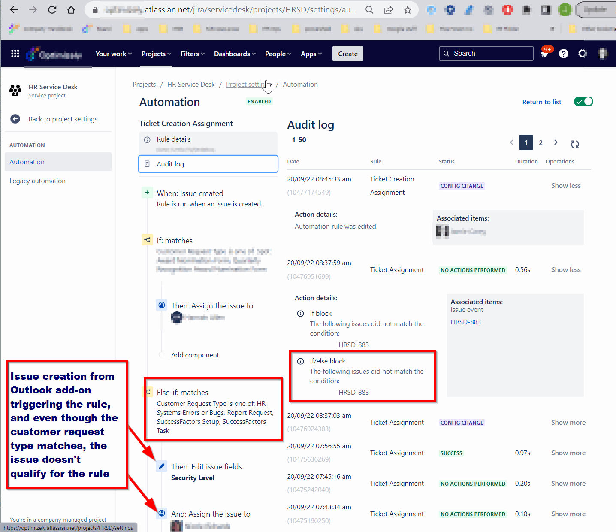Open the People dropdown
The image size is (616, 532).
click(x=278, y=54)
